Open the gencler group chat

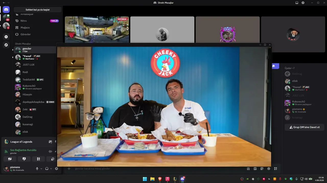coord(35,50)
